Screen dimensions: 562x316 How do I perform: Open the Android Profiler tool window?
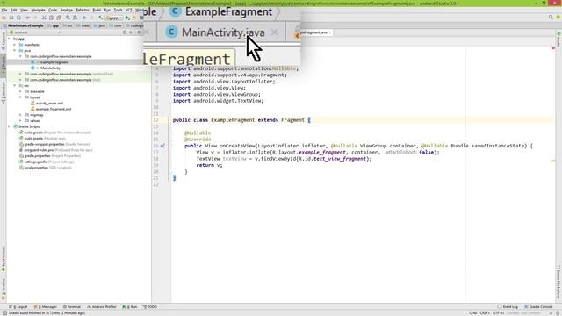[x=102, y=307]
